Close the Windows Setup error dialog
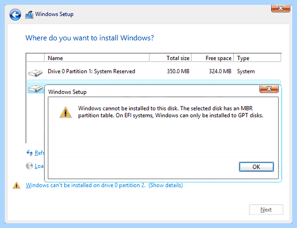Image resolution: width=297 pixels, height=228 pixels. 269,89
